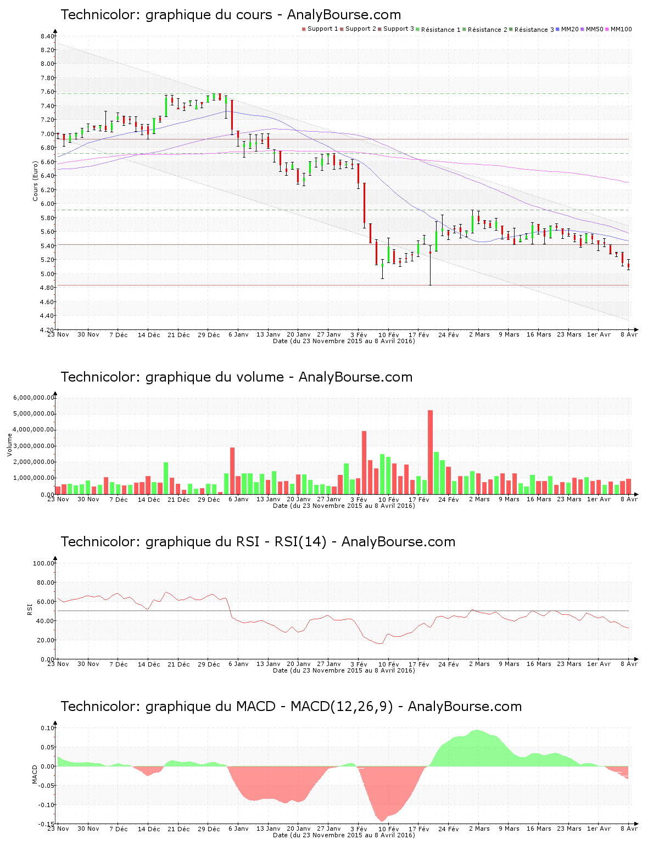Click the Support 1 legend color square

coord(304,29)
